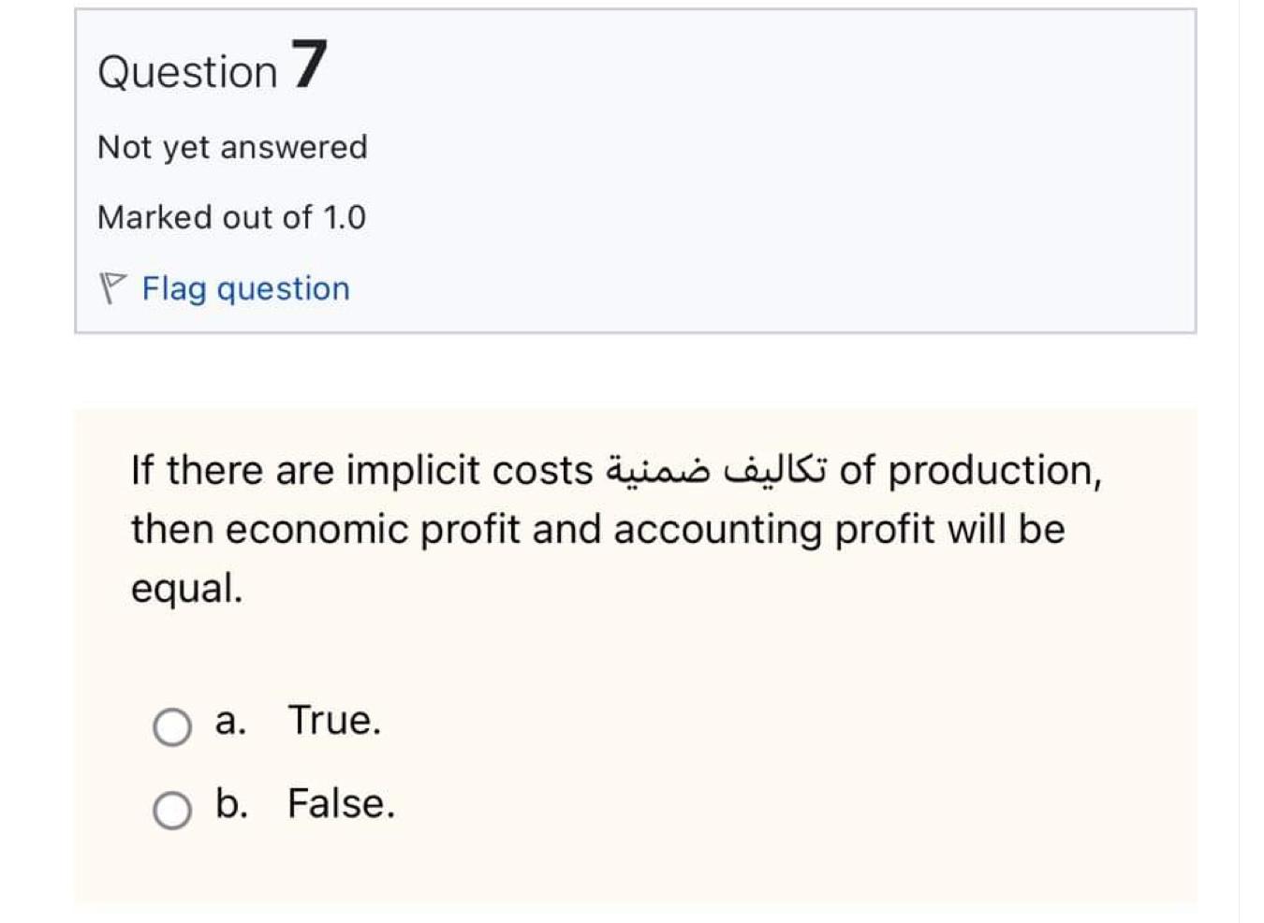Click the Question heading word
Screen dimensions: 1264x923
[x=187, y=72]
